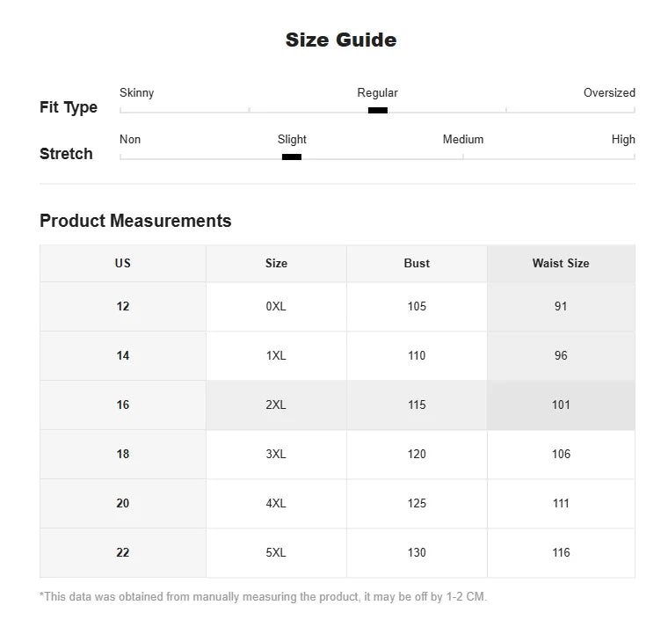
Task: Click the Size column header
Action: tap(276, 264)
